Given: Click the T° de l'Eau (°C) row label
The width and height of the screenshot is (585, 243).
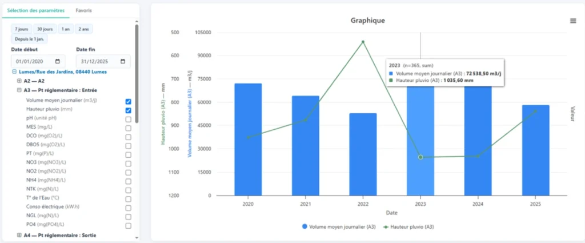Looking at the screenshot, I should coord(42,197).
